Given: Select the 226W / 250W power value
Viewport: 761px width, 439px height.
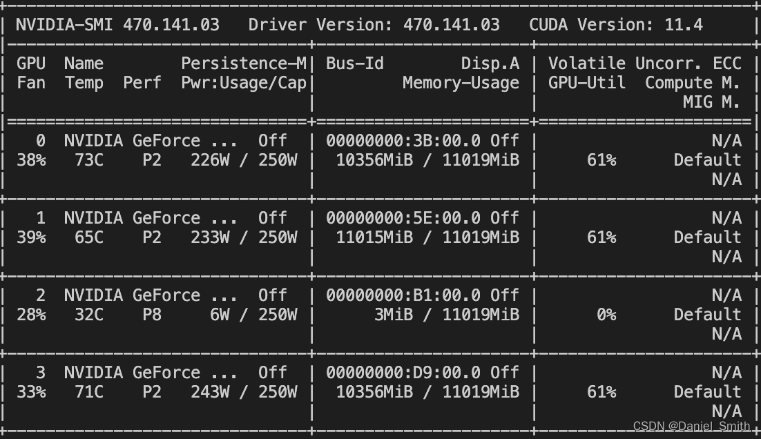Looking at the screenshot, I should click(x=244, y=160).
